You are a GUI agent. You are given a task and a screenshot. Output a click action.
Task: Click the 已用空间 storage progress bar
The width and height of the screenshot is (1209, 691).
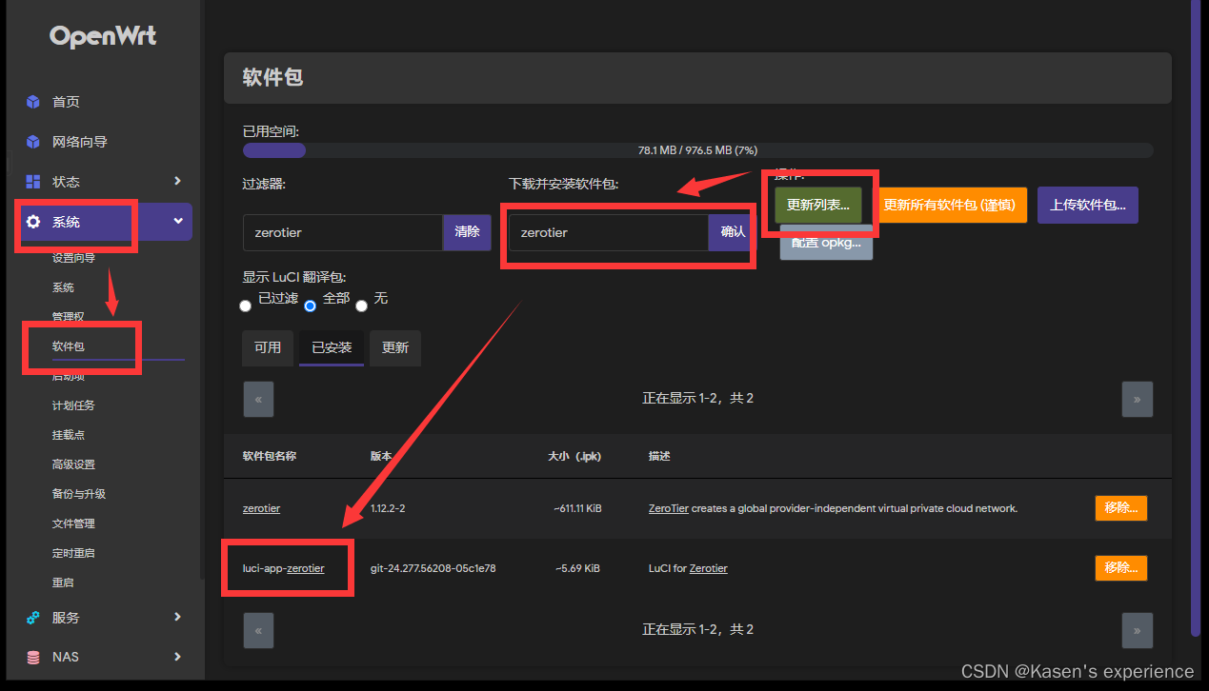coord(697,150)
